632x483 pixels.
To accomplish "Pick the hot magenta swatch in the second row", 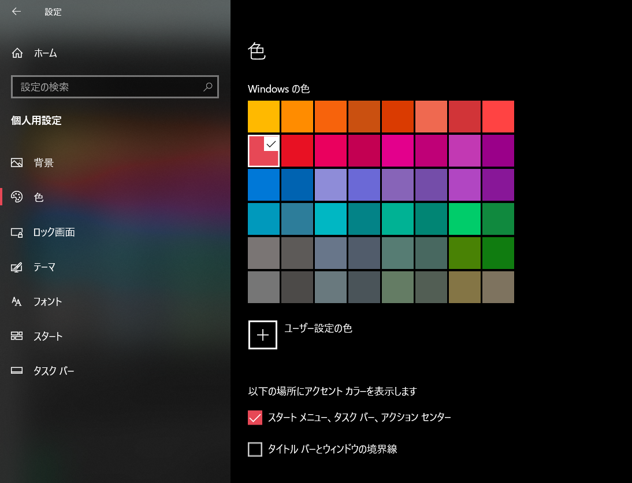I will click(x=397, y=150).
